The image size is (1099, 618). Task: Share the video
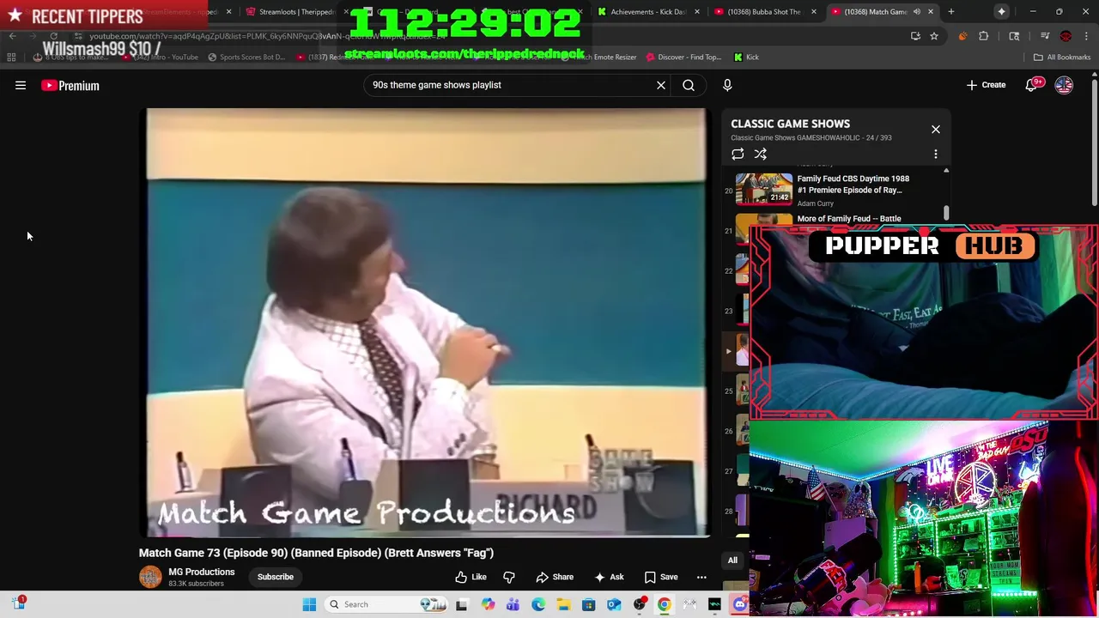click(555, 577)
